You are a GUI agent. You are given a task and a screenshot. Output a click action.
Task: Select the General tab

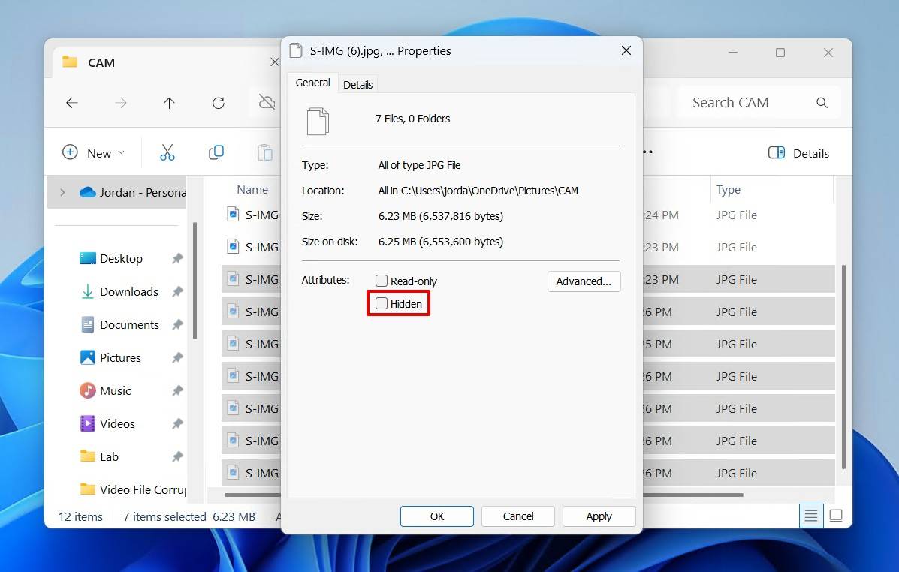tap(312, 83)
